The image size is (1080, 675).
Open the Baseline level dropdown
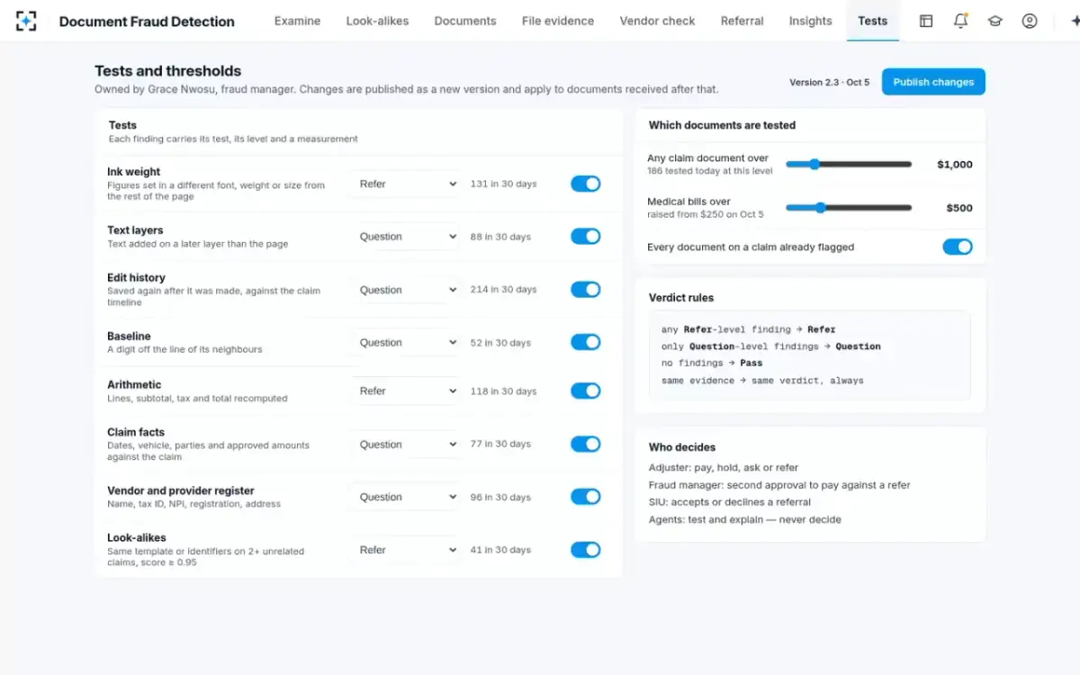pos(407,342)
